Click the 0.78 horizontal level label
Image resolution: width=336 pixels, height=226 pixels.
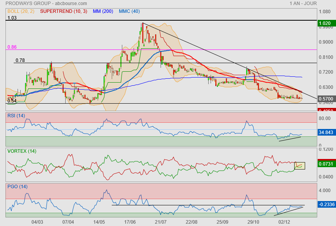click(x=20, y=60)
